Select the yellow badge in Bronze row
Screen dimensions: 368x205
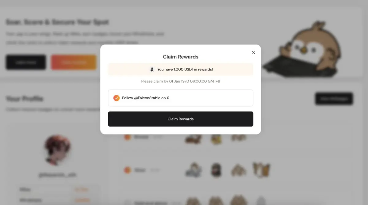click(216, 139)
